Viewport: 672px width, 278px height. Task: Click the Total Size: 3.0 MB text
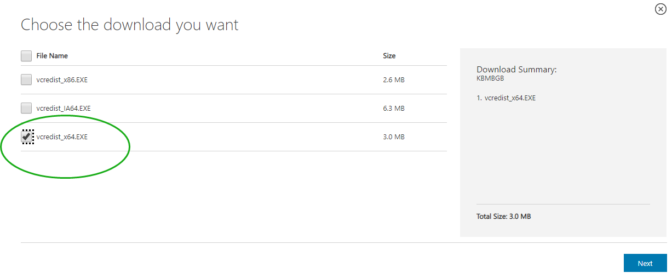click(x=504, y=217)
